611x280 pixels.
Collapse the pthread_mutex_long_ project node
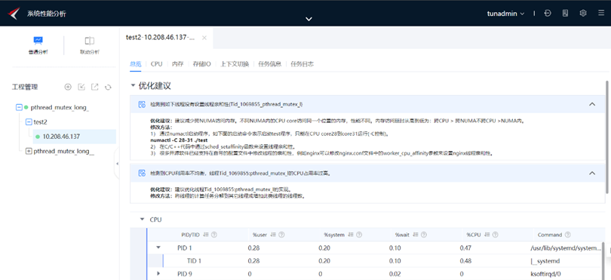pos(19,107)
